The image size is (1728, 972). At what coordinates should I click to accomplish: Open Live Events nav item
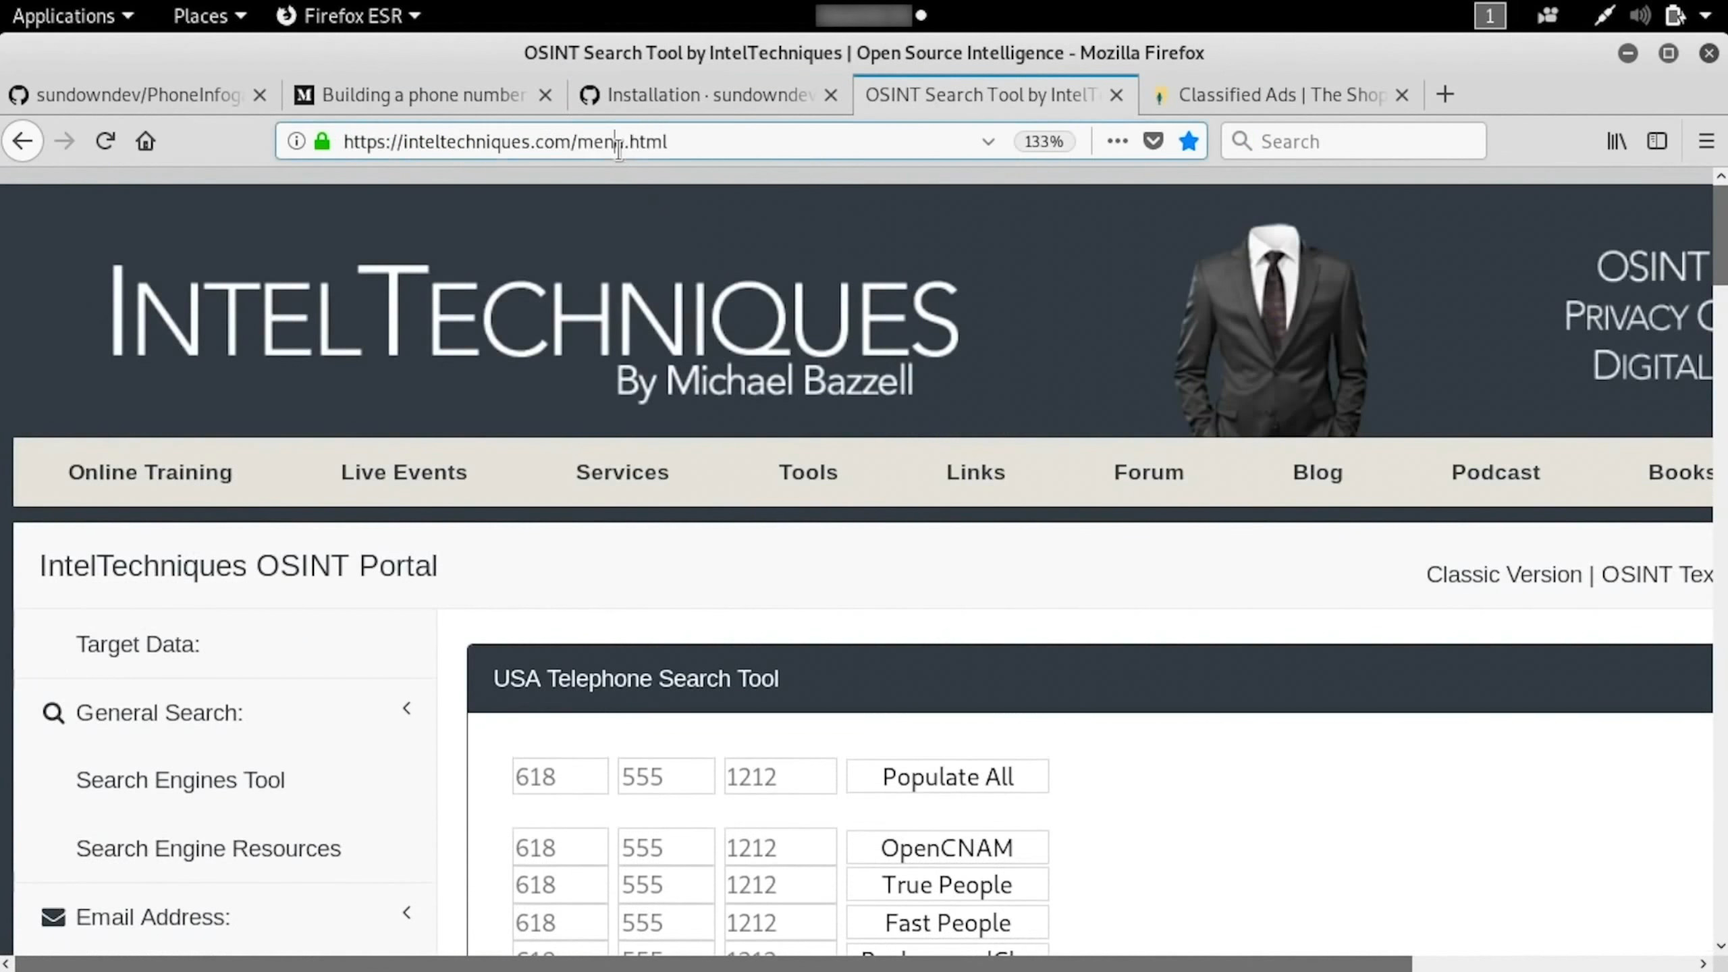click(x=404, y=472)
